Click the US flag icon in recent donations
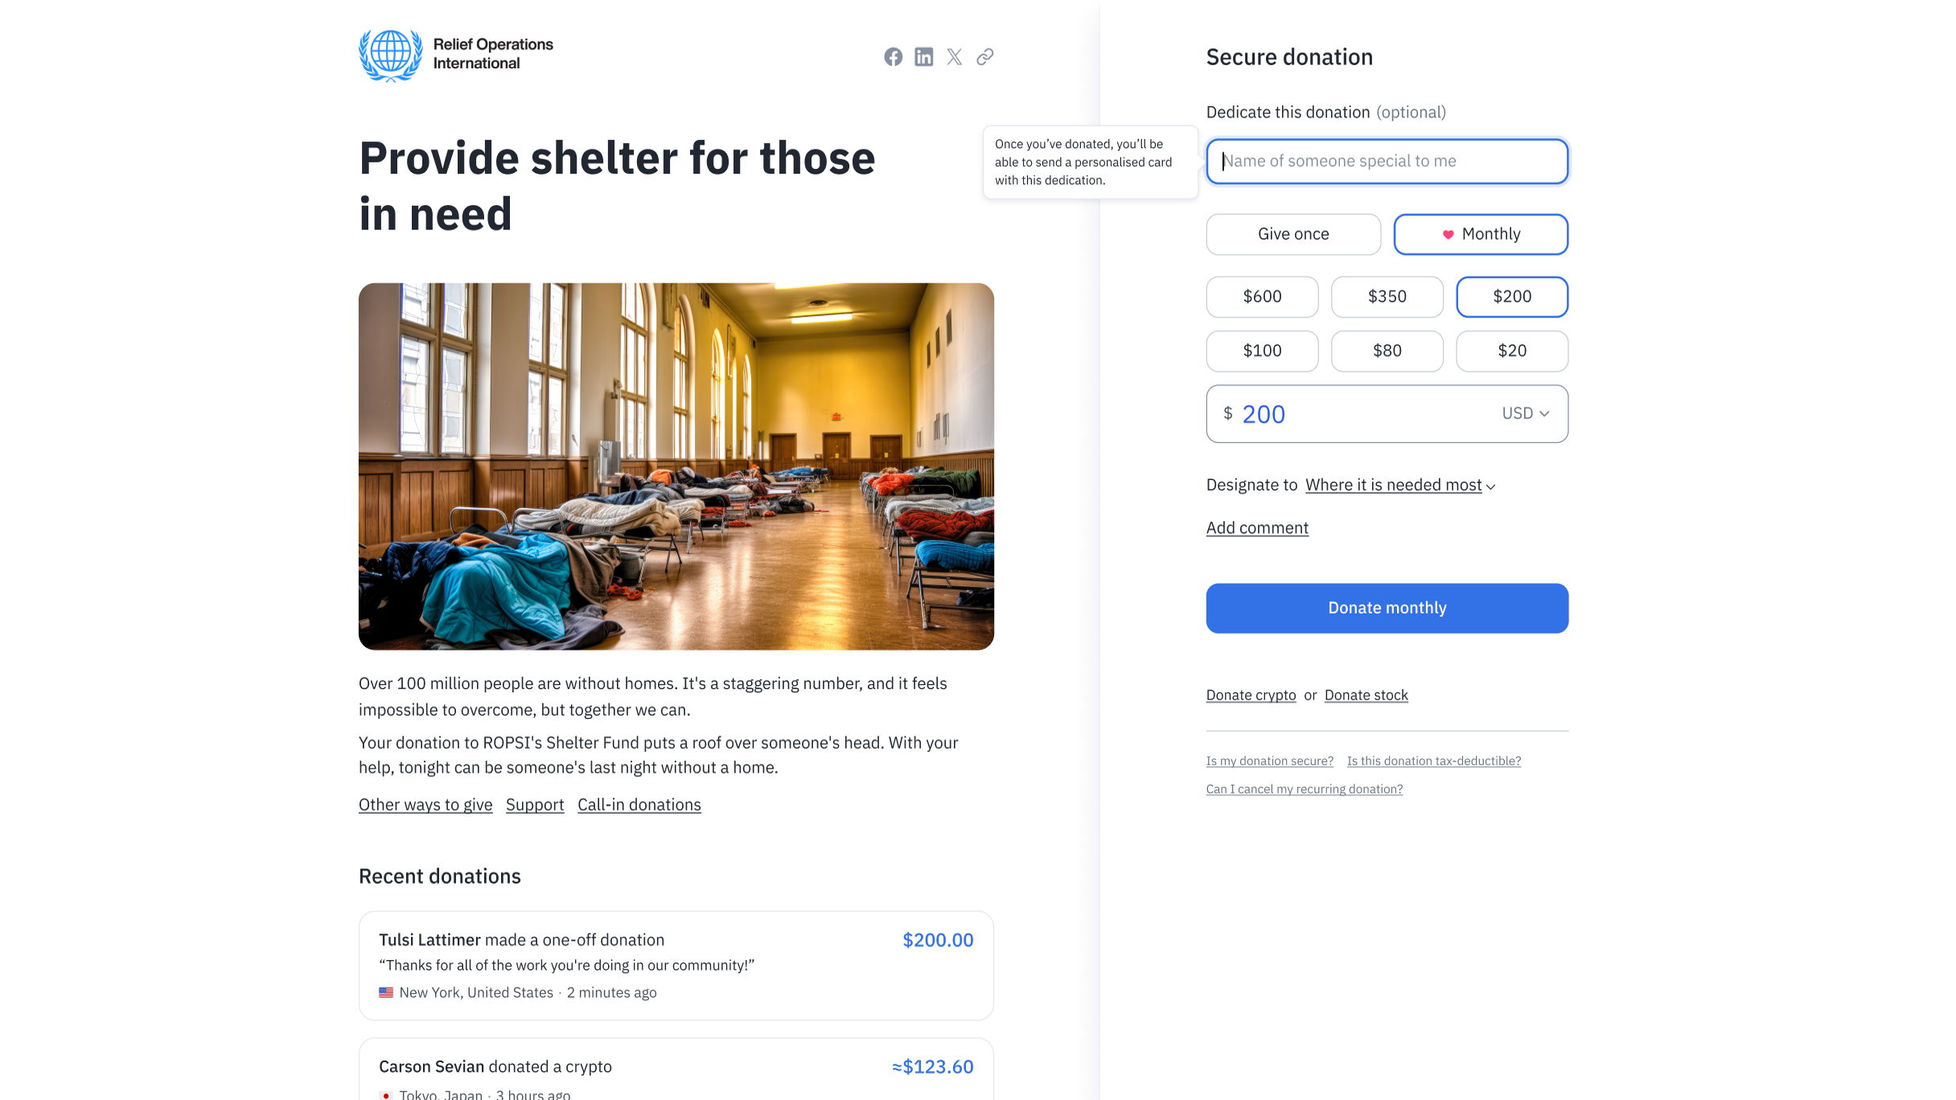1956x1100 pixels. click(387, 992)
